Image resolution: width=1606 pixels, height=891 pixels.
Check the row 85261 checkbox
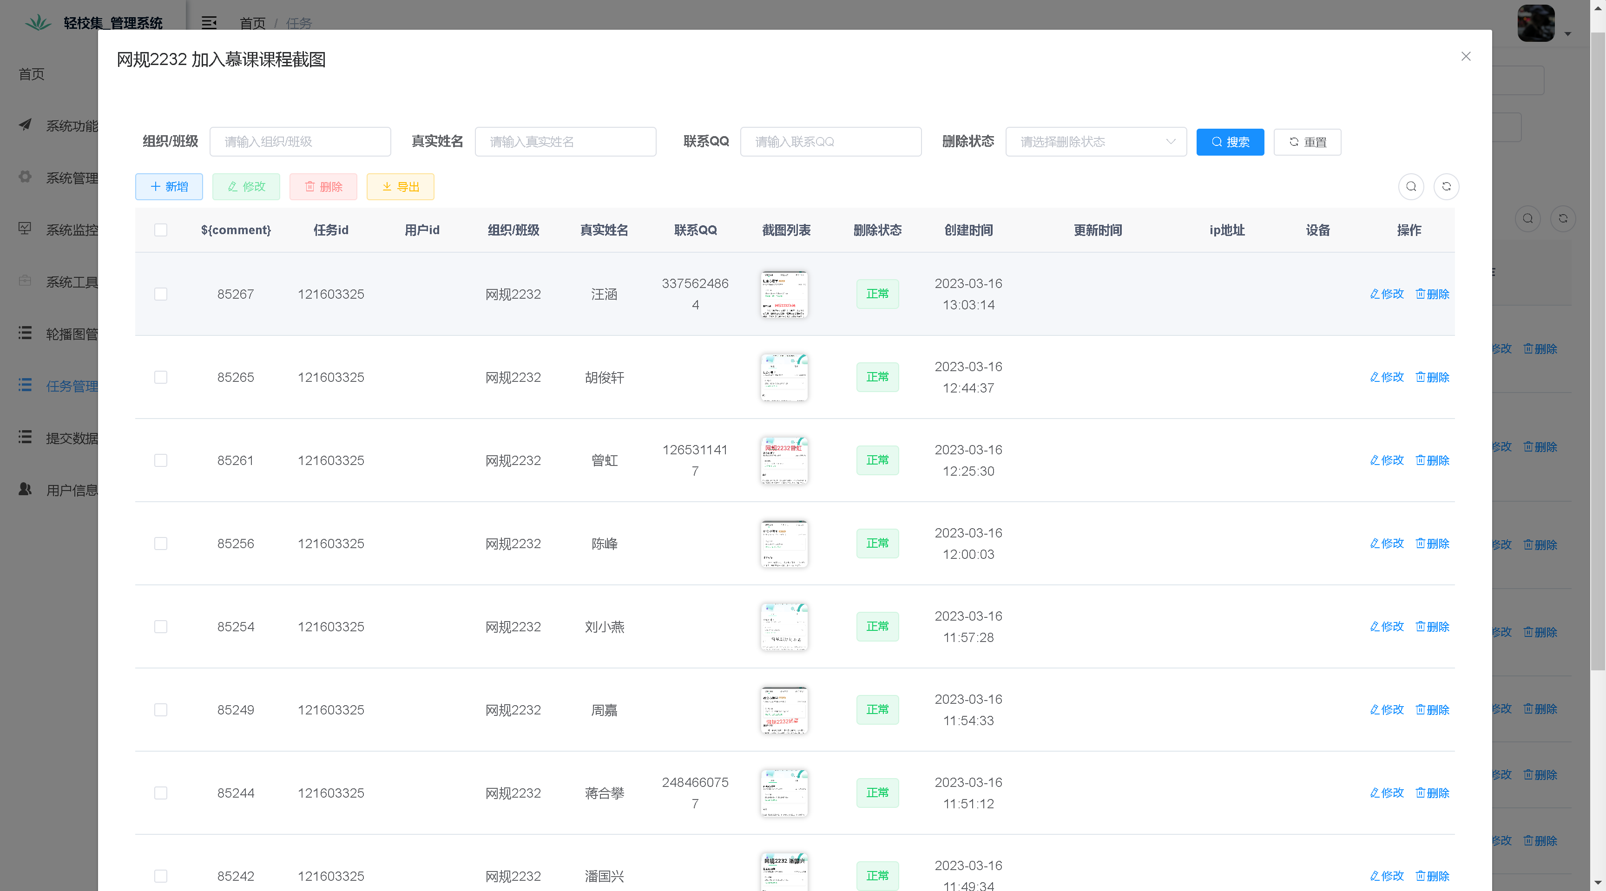pos(161,460)
